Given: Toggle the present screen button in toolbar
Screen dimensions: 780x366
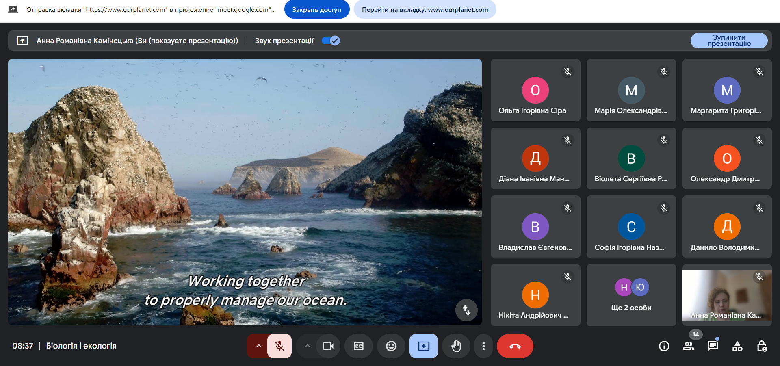Looking at the screenshot, I should pos(423,346).
